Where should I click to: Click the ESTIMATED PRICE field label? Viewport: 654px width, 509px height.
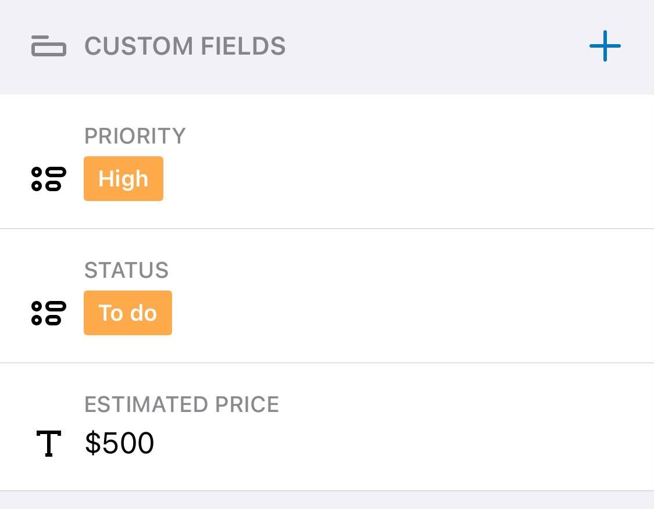coord(181,404)
